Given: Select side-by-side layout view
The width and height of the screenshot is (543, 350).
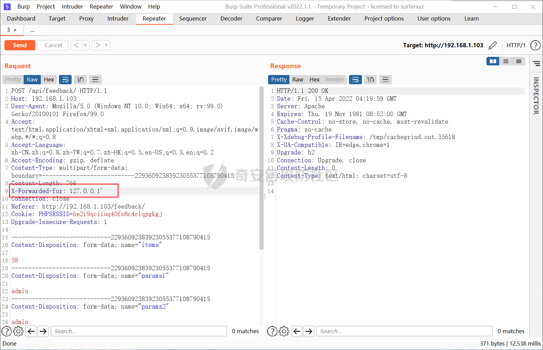Looking at the screenshot, I should (x=493, y=61).
